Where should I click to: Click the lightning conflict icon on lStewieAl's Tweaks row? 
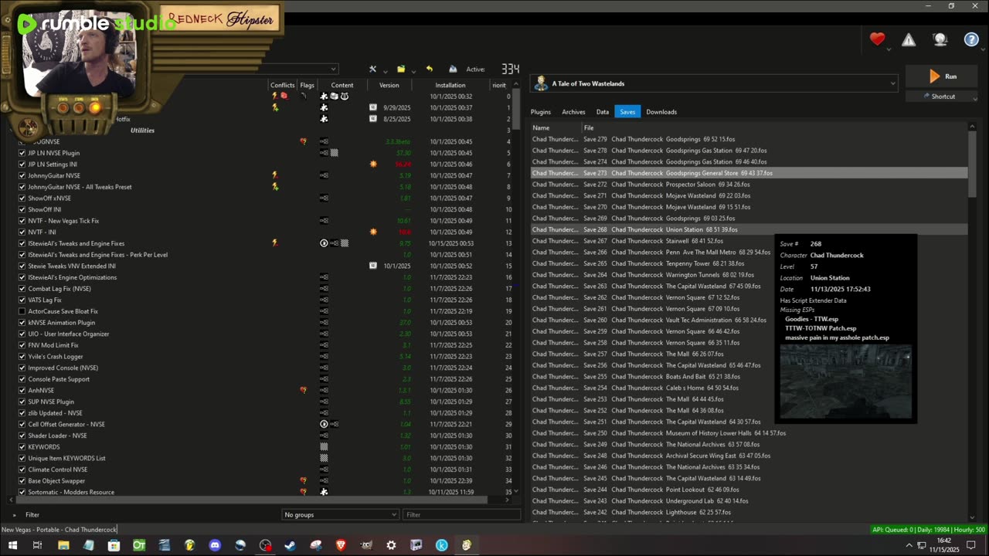[274, 243]
